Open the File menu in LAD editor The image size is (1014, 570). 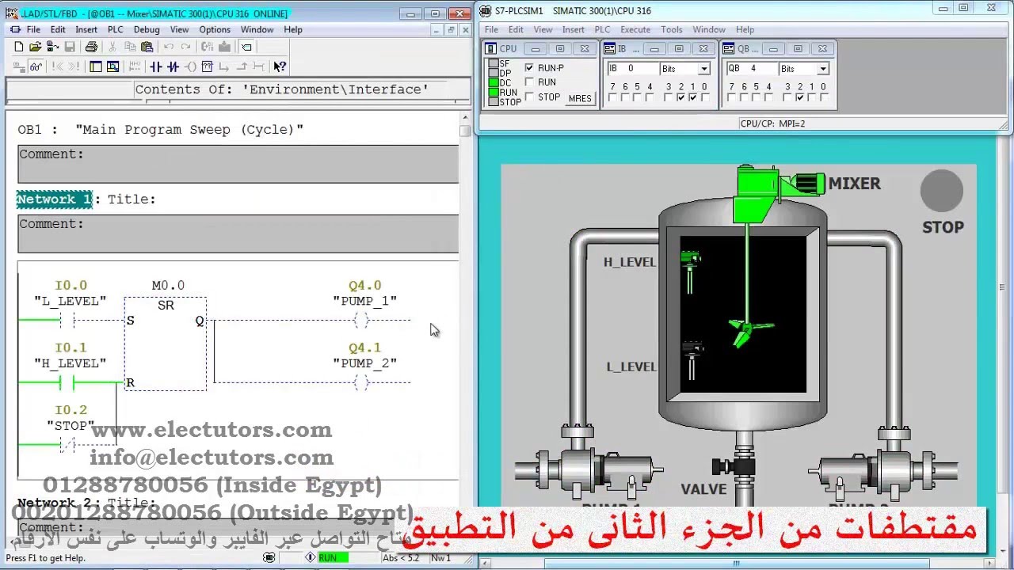coord(33,29)
